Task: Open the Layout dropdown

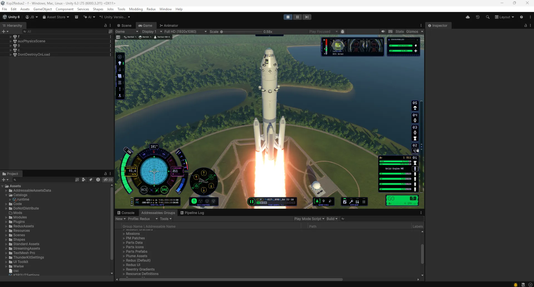Action: coord(504,17)
